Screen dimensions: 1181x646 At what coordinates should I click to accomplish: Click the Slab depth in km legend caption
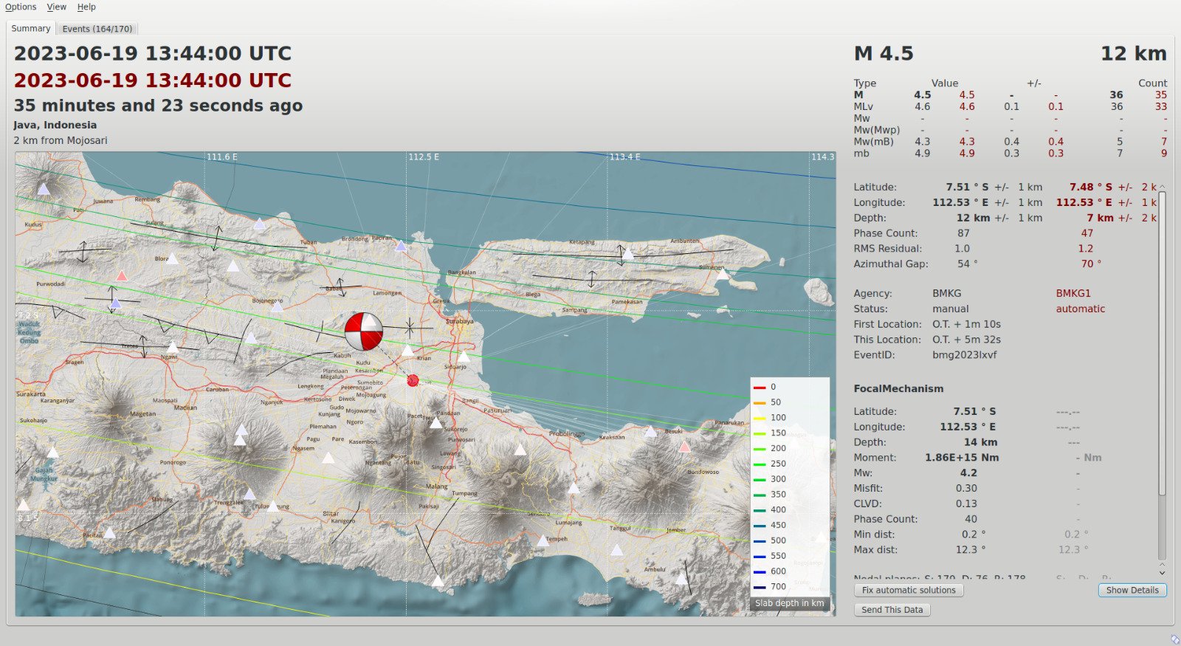click(789, 603)
